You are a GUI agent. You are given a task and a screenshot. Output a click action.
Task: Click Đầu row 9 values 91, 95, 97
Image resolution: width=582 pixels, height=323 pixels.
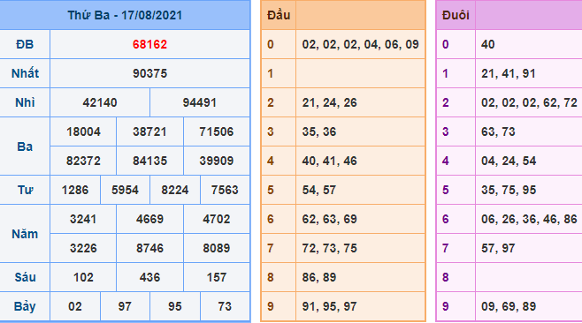coord(330,307)
